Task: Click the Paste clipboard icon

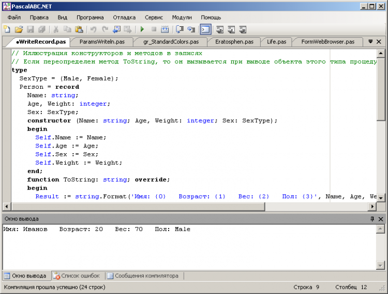Action: 79,29
